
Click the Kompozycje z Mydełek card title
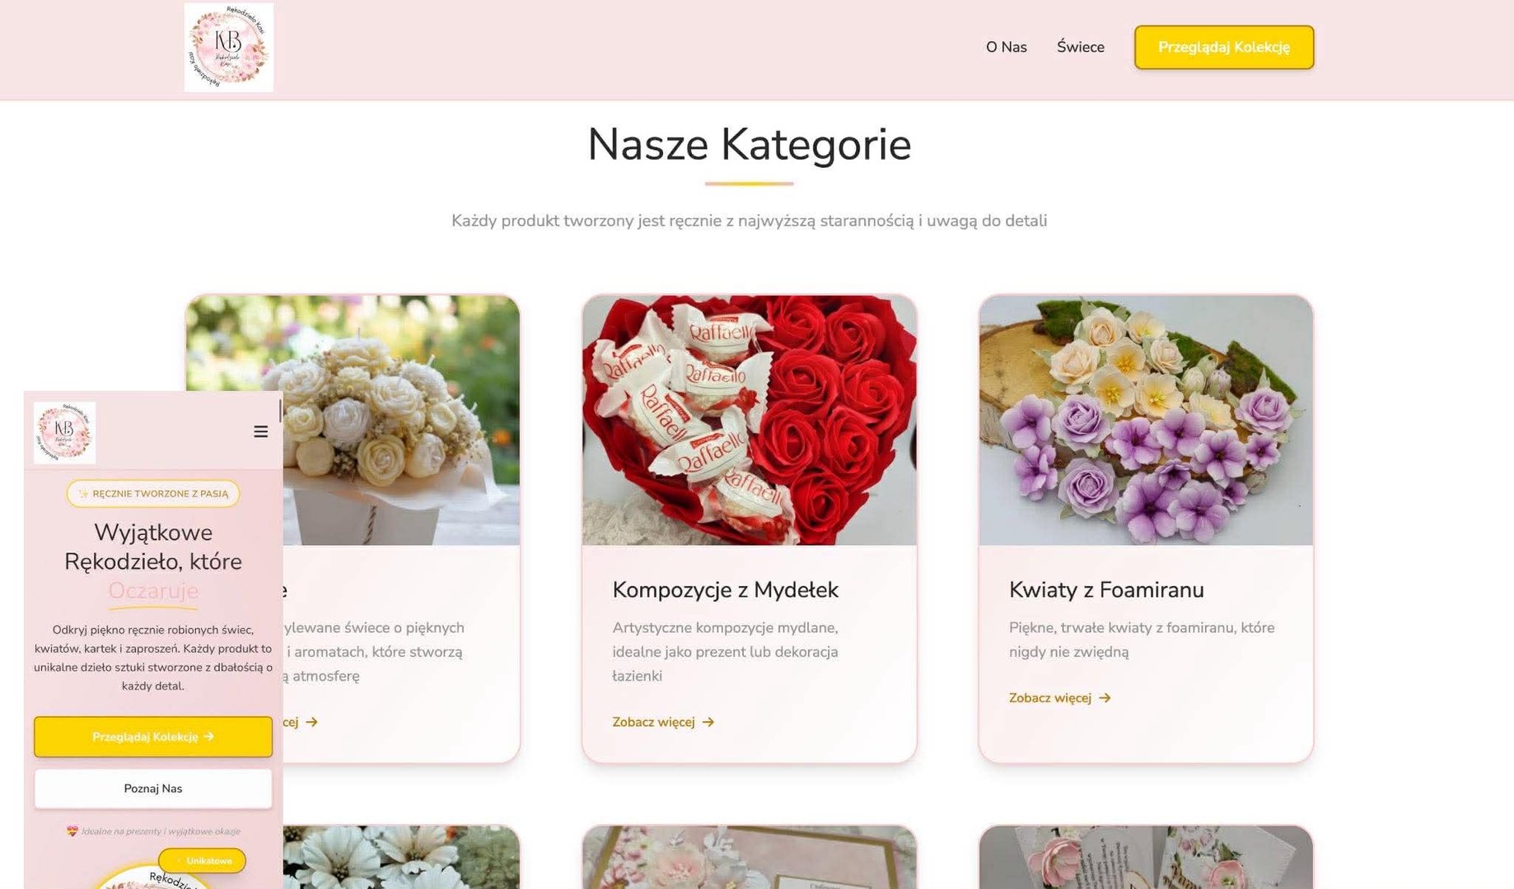[x=725, y=589]
